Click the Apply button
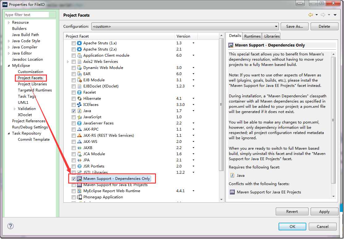 point(324,211)
